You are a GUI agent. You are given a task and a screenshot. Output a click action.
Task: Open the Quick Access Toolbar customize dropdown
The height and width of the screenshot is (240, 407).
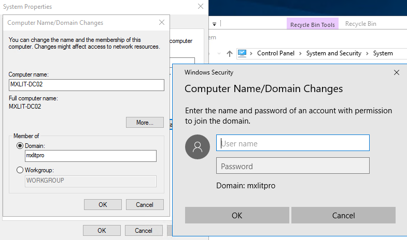point(214,23)
